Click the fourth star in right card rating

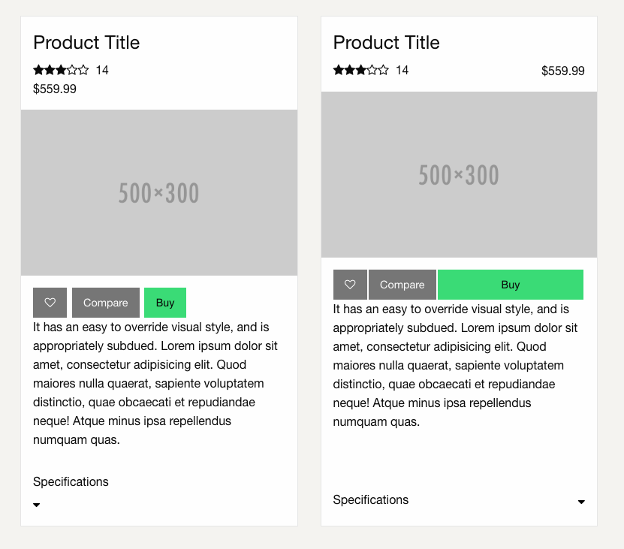(372, 70)
